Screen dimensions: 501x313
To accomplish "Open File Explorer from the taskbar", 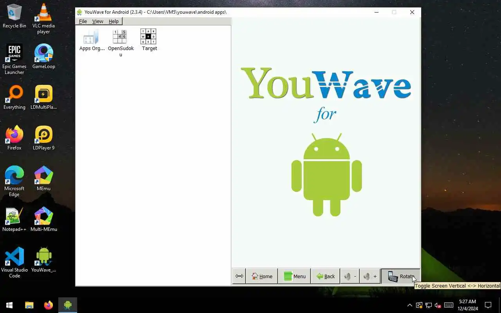I will [29, 305].
